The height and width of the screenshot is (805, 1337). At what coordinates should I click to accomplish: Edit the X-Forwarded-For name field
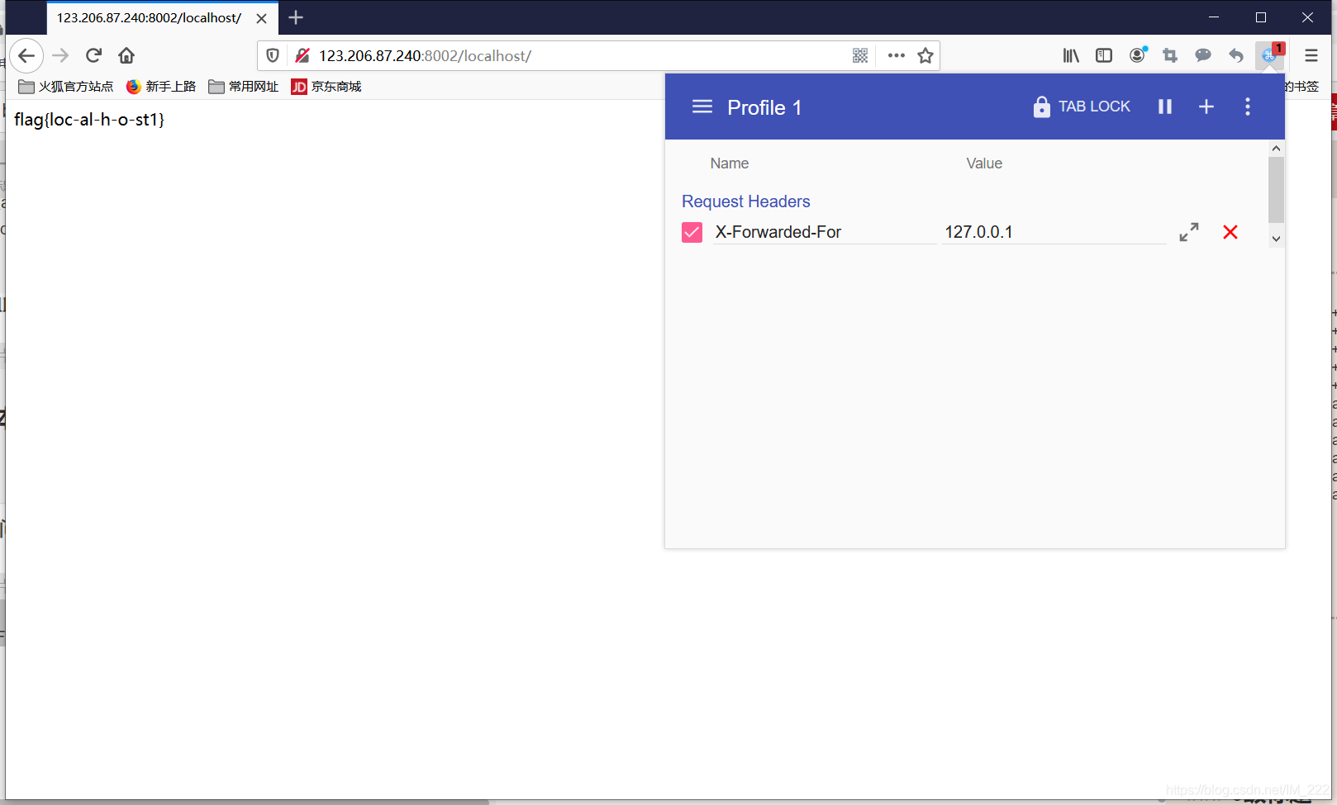[825, 232]
